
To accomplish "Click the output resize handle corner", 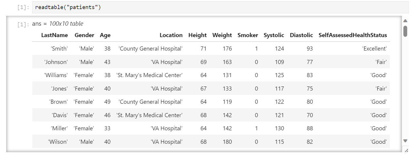I will (406, 150).
